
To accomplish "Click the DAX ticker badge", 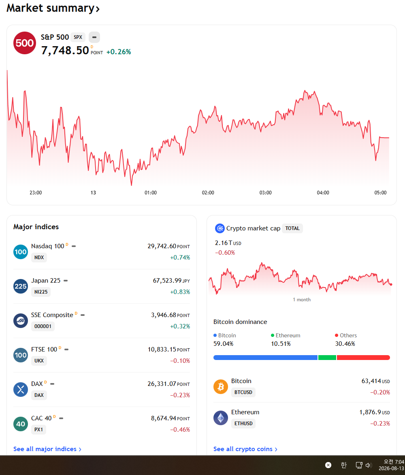I will tap(39, 395).
